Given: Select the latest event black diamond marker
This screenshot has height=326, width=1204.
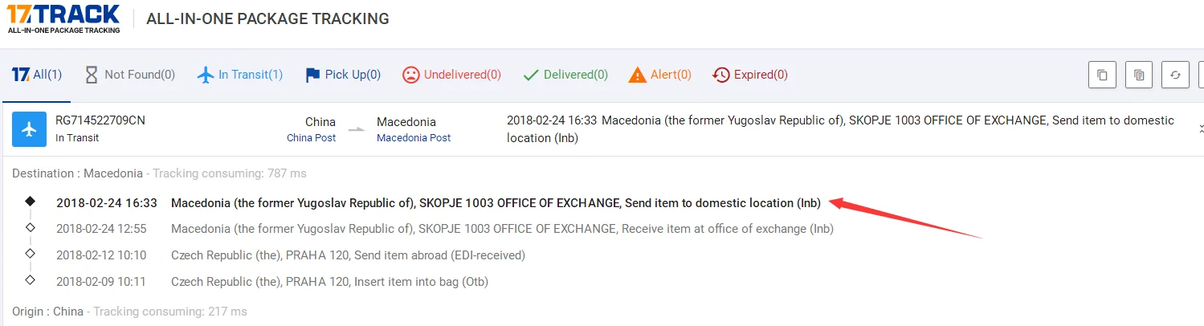Looking at the screenshot, I should coord(31,202).
